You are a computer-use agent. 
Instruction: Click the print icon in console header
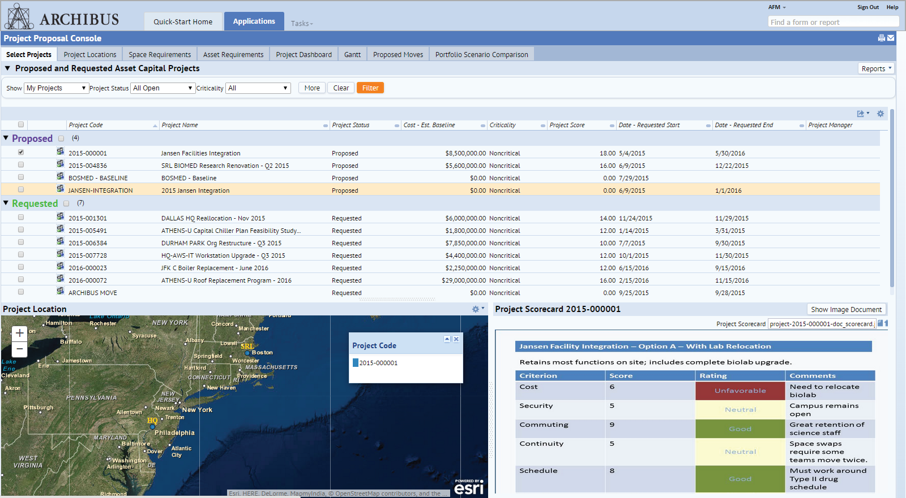click(x=881, y=38)
